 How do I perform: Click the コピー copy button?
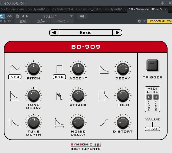41,21
